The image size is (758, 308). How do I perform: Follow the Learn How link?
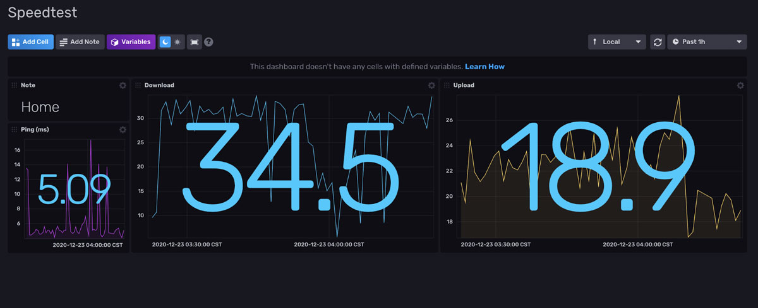tap(484, 67)
